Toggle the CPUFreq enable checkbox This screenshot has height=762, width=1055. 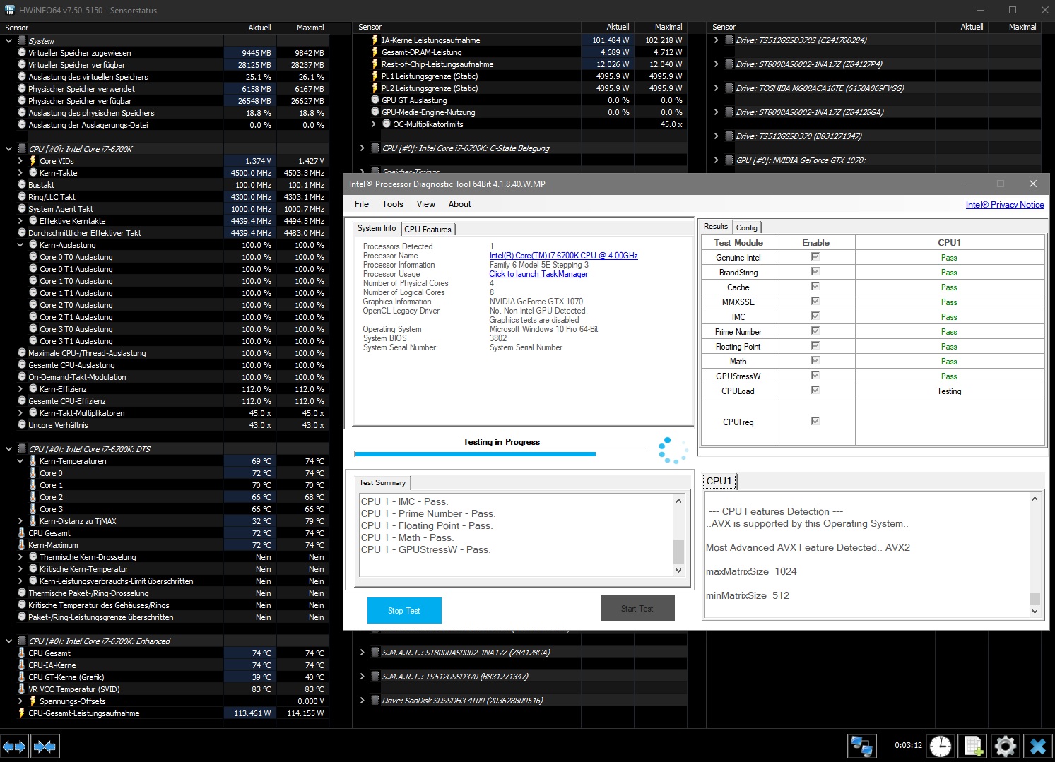(x=815, y=421)
